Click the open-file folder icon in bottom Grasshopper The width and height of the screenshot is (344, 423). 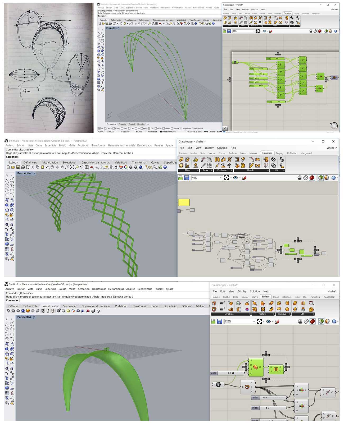(213, 321)
